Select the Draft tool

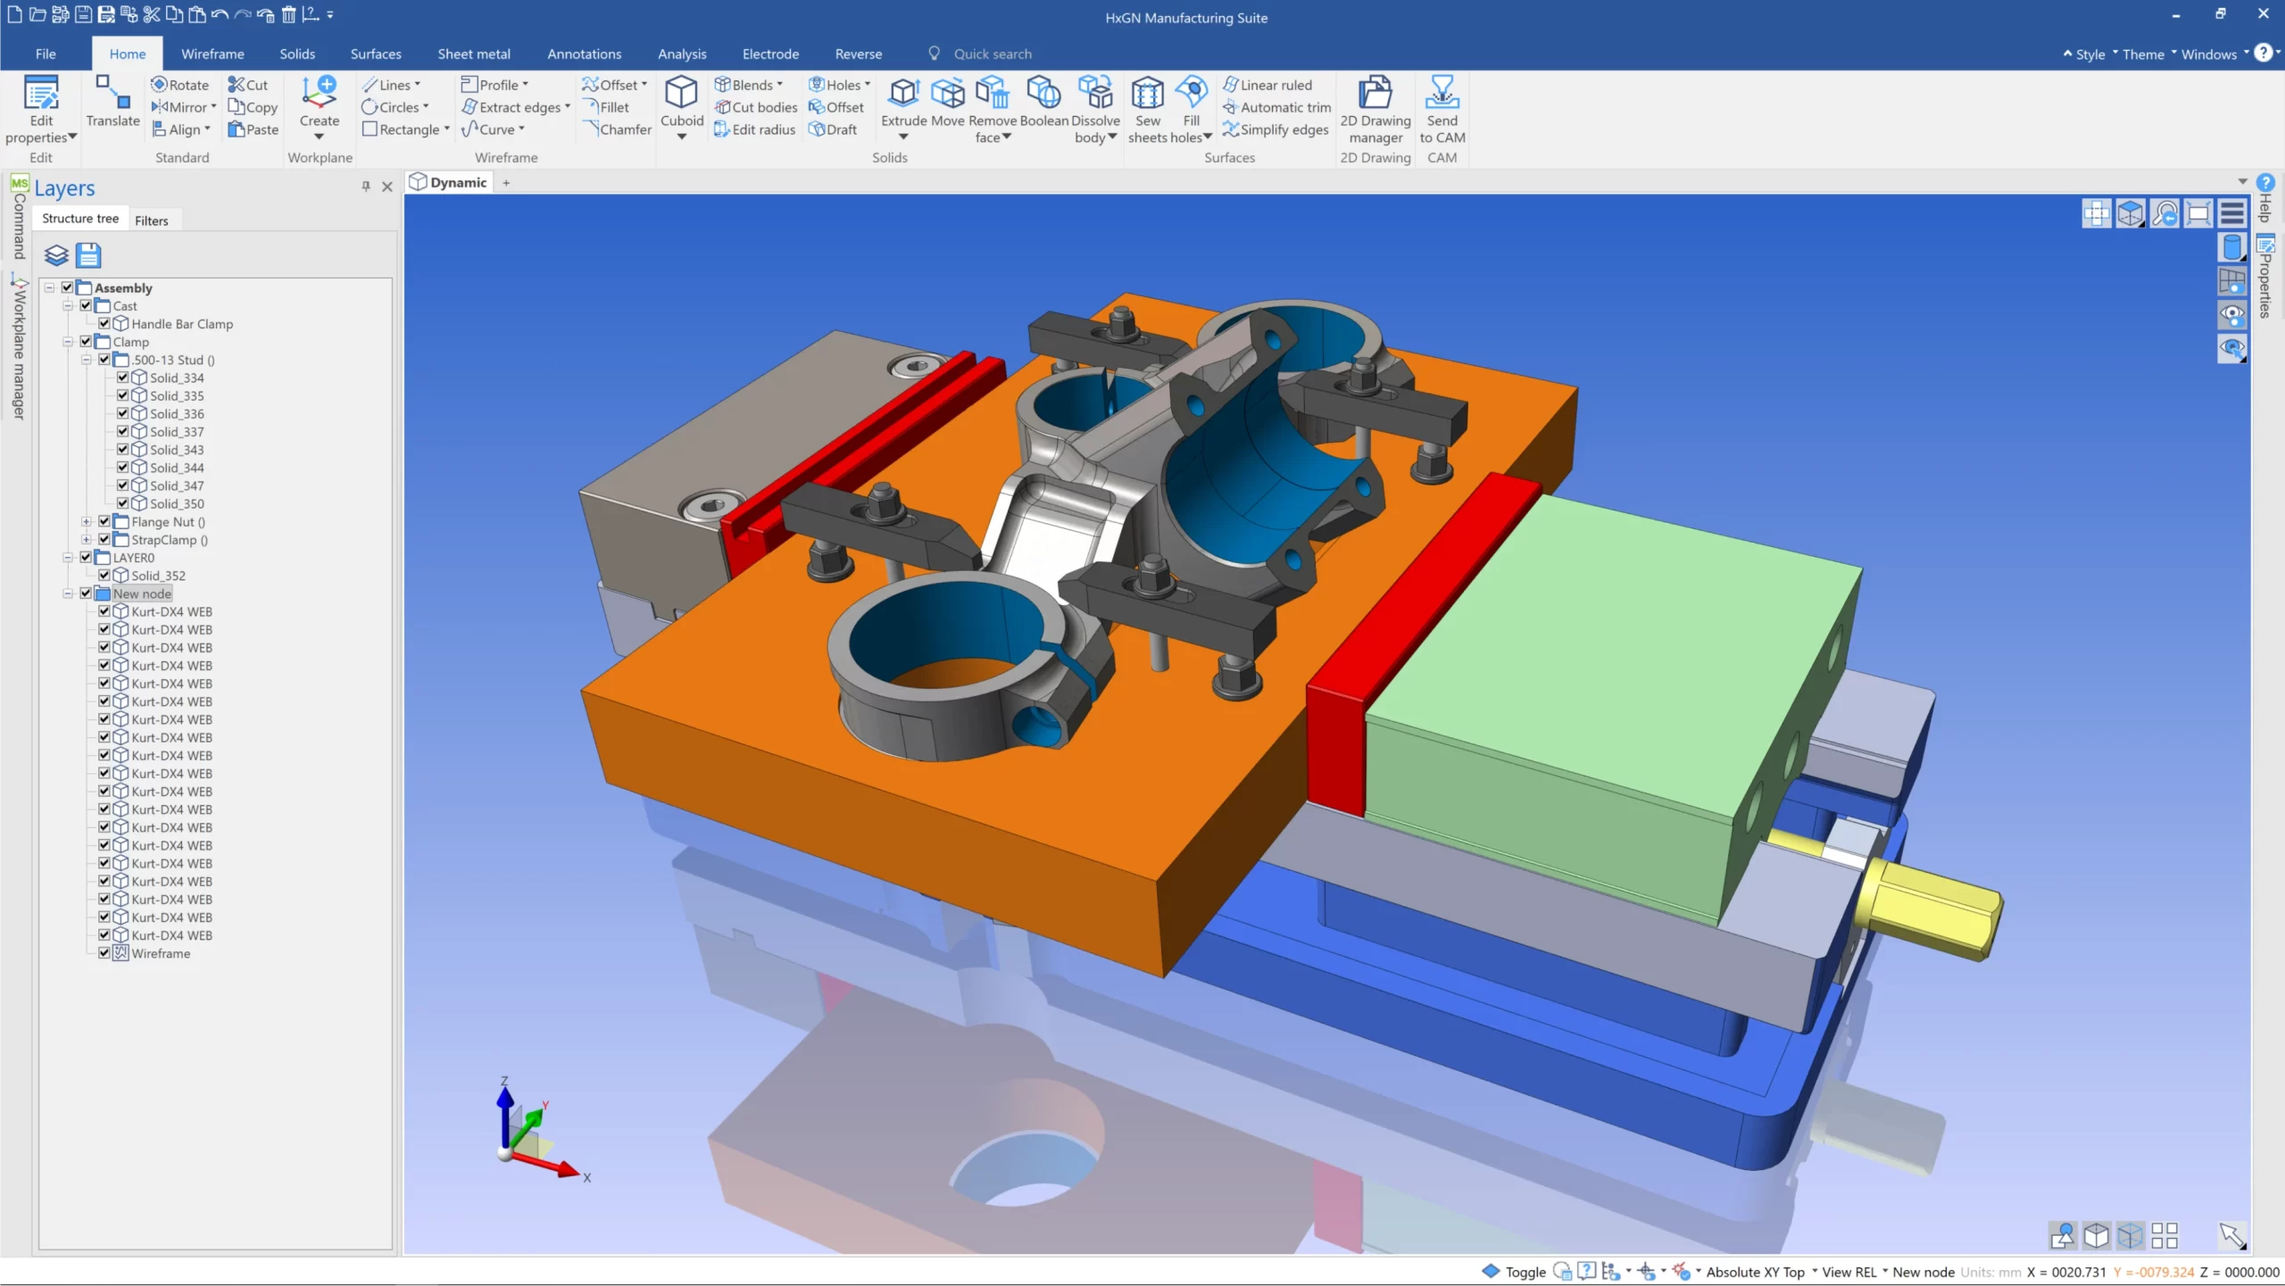[x=833, y=129]
